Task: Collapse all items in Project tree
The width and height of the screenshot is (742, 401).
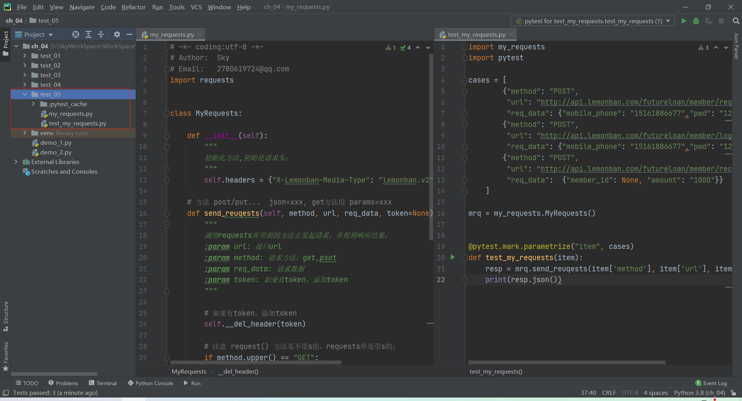Action: tap(101, 34)
